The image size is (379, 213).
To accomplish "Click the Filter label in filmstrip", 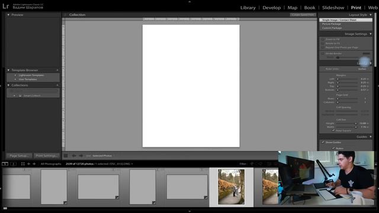I will tap(243, 164).
